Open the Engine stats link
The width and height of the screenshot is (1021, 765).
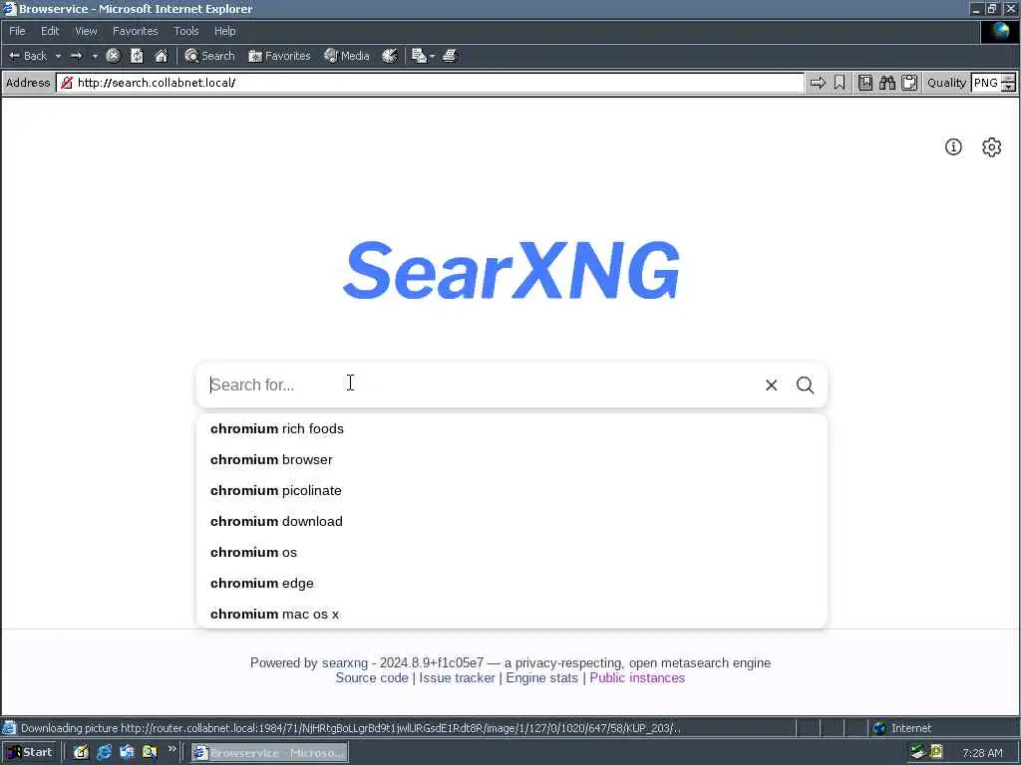[541, 677]
